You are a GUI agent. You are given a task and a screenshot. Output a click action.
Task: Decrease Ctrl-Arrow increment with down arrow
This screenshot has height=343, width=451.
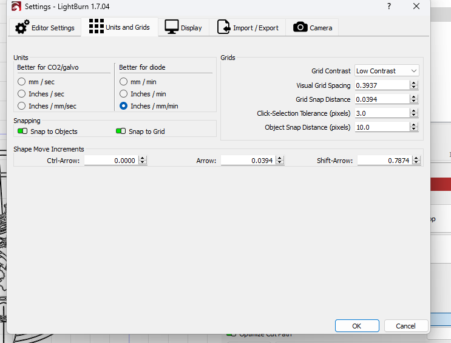[143, 162]
